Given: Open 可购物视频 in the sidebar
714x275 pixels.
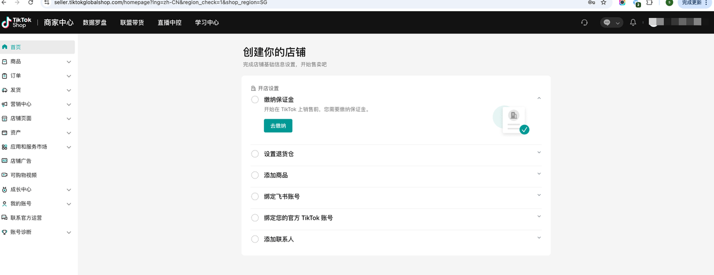Looking at the screenshot, I should [x=23, y=175].
